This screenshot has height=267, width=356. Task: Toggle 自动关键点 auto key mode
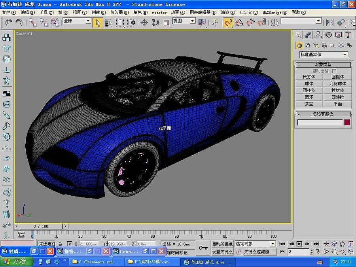[x=222, y=244]
